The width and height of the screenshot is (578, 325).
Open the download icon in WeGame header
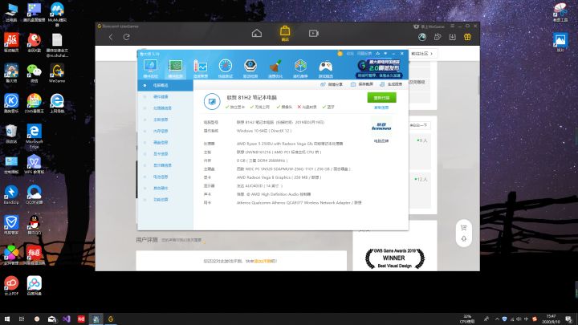[x=452, y=37]
